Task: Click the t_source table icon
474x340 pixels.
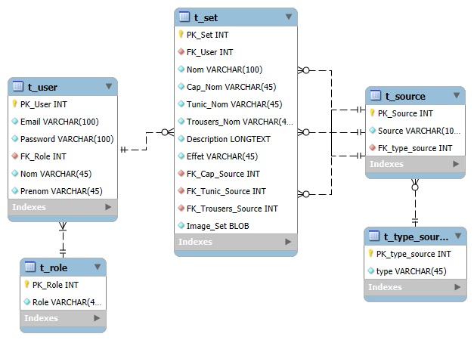Action: 376,95
